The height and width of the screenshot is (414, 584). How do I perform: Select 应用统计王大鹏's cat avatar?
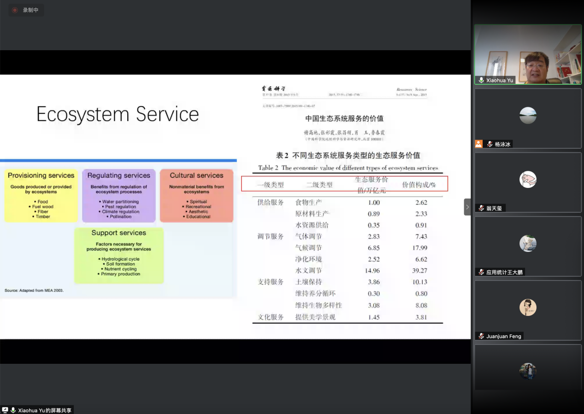528,243
